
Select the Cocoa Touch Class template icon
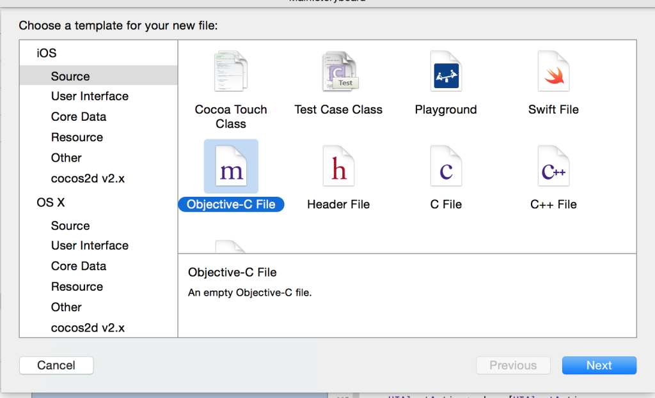(x=230, y=71)
